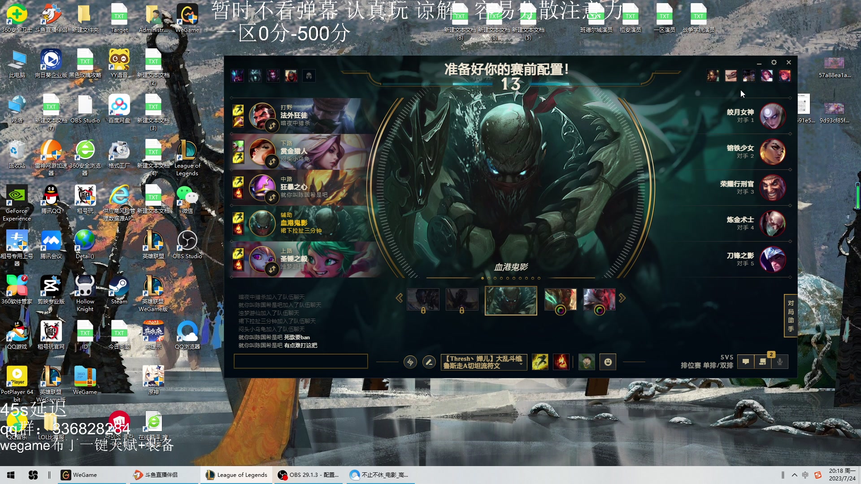Open the Windows Start menu
The image size is (861, 484).
point(11,475)
